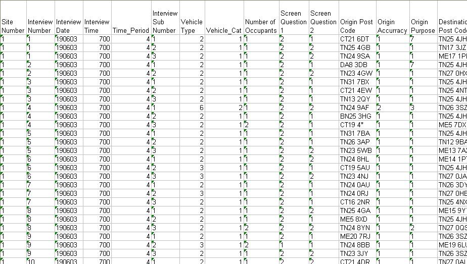Select the TN23 4NJ post code cell
Screen dimensions: 467x264
358,176
